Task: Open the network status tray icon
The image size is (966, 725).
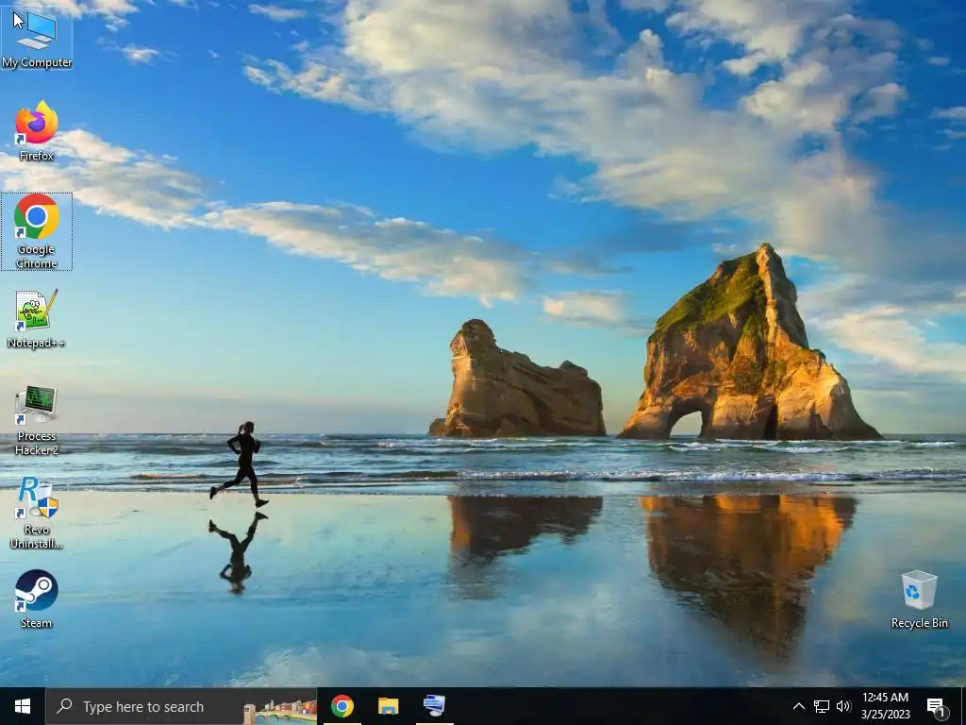Action: point(822,706)
